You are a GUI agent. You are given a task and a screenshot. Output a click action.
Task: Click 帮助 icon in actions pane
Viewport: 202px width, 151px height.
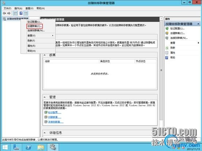pyautogui.click(x=167, y=57)
